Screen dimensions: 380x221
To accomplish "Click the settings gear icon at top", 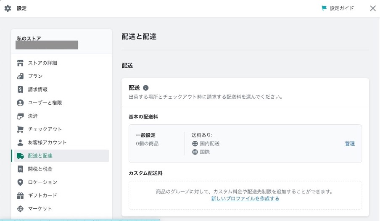I will 8,8.
